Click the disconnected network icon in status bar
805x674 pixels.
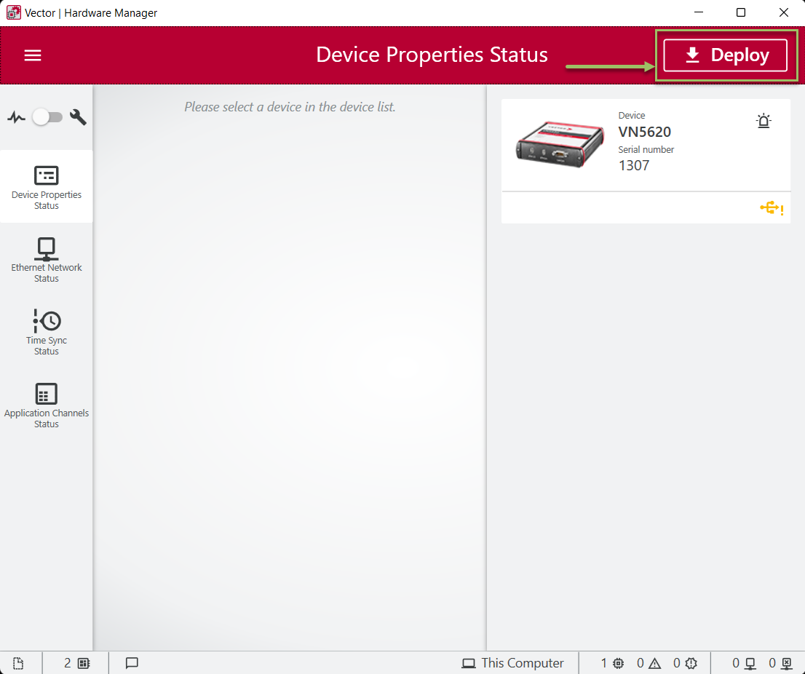tap(786, 663)
